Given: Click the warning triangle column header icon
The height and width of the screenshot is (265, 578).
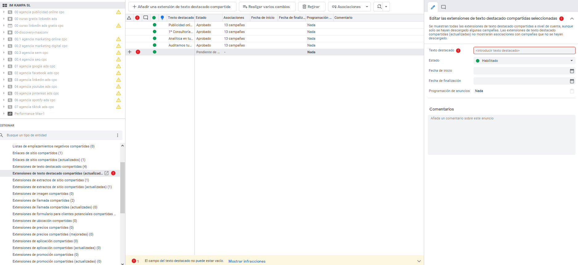Looking at the screenshot, I should click(x=129, y=18).
